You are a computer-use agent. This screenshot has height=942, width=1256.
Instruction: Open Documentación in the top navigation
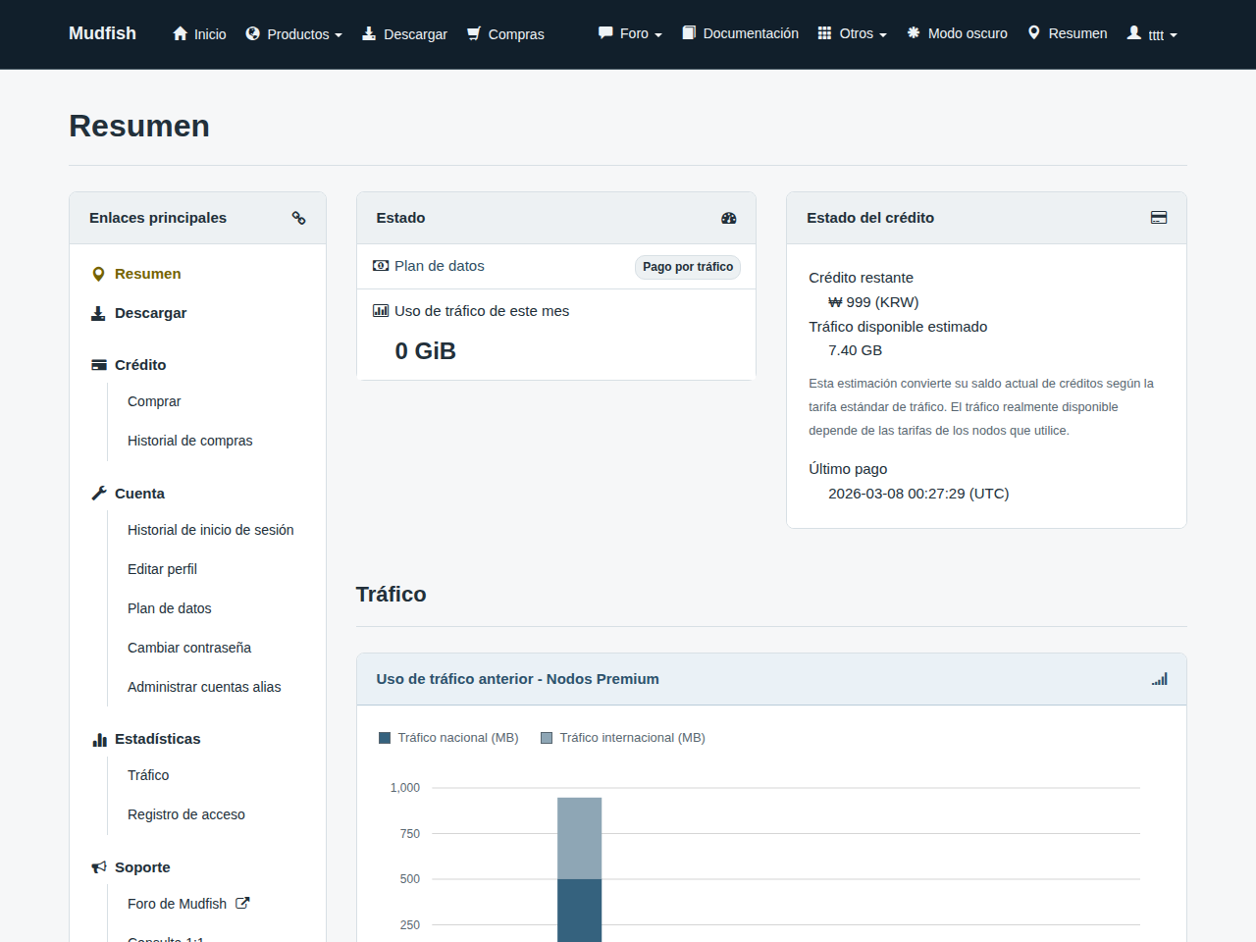(x=741, y=33)
